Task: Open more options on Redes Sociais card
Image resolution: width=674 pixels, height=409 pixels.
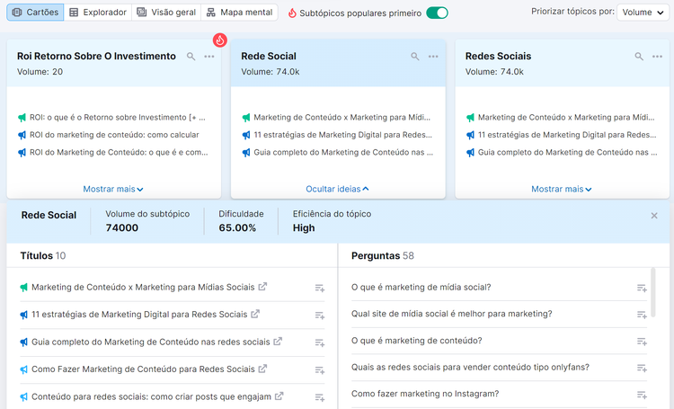Action: [657, 57]
